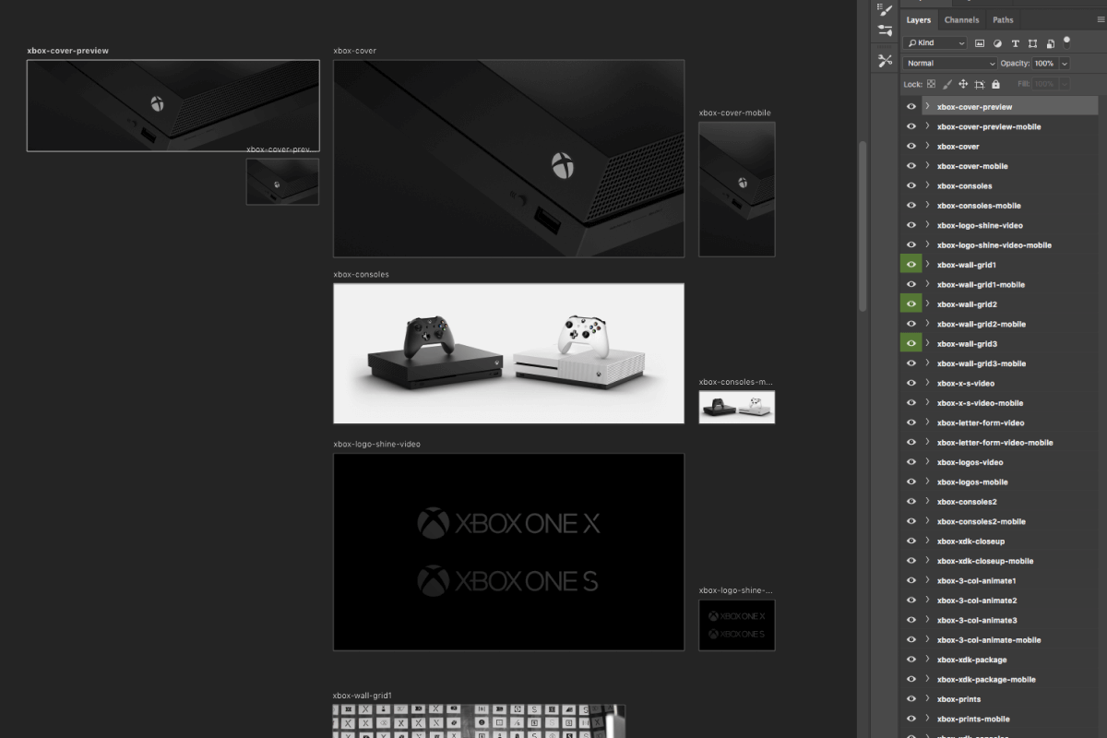The width and height of the screenshot is (1107, 738).
Task: Click the Lock image pixels brush icon
Action: [x=947, y=84]
